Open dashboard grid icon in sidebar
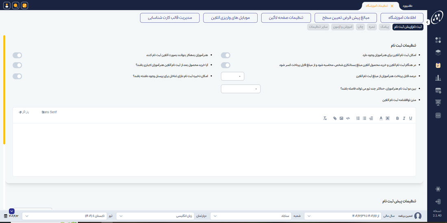The image size is (447, 223). [438, 40]
